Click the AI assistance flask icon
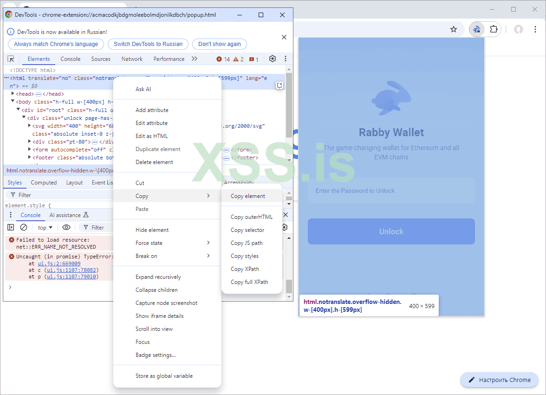The height and width of the screenshot is (395, 546). [x=86, y=215]
